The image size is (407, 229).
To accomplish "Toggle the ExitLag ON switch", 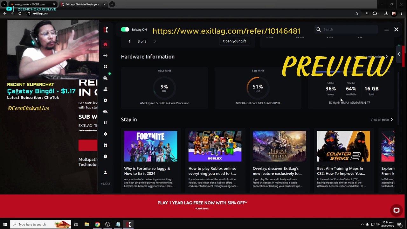I will click(125, 30).
